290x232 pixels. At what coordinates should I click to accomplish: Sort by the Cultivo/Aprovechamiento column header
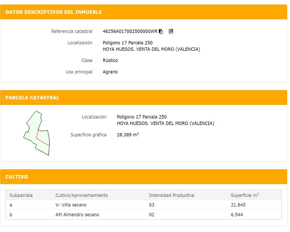(81, 195)
